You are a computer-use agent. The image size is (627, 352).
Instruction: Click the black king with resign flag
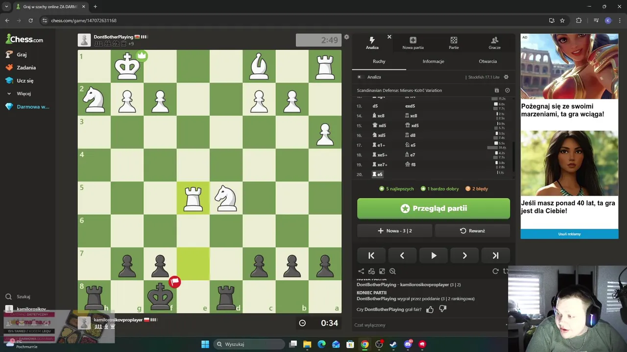[x=160, y=296]
